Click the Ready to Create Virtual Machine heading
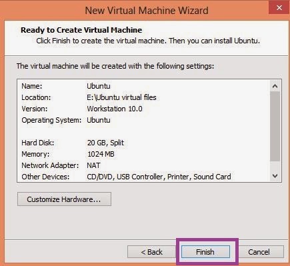Viewport: 290px width, 266px height. [x=81, y=30]
